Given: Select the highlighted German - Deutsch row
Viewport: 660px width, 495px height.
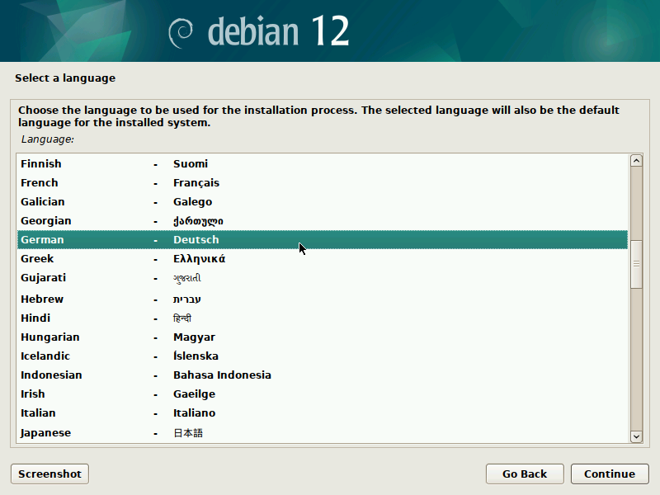Looking at the screenshot, I should tap(323, 239).
